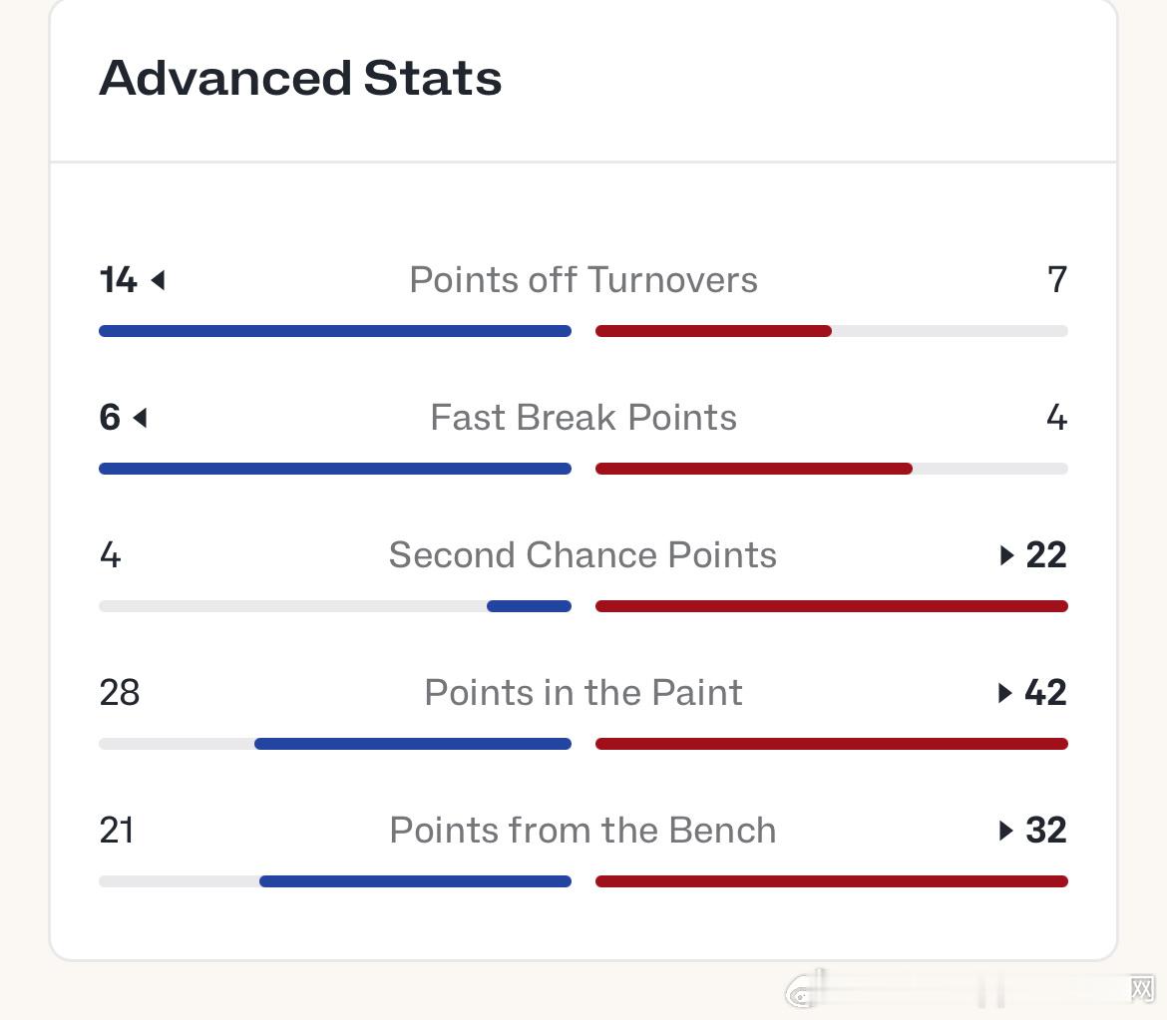The height and width of the screenshot is (1020, 1167).
Task: Select the Second Chance Points label
Action: click(x=583, y=555)
